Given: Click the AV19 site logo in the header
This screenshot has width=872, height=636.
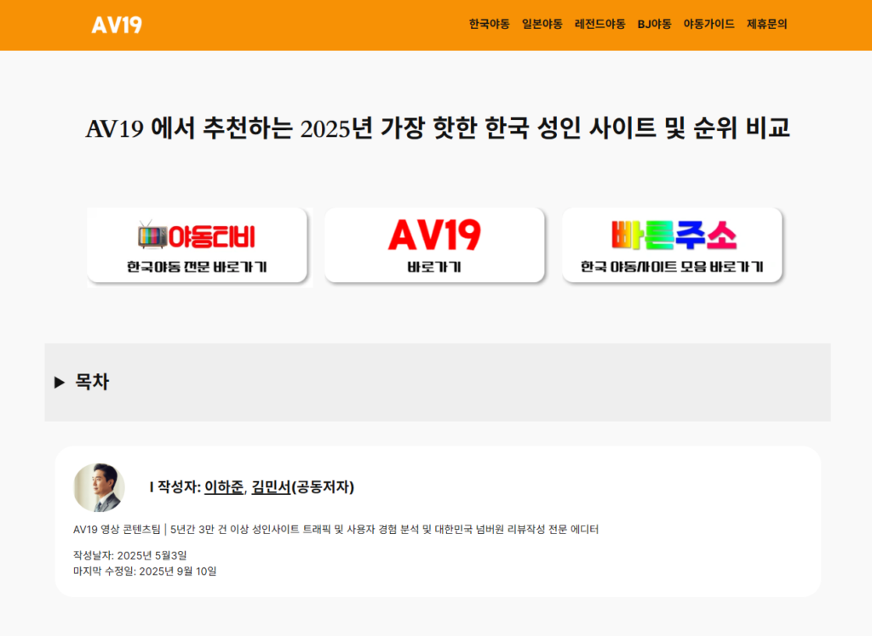Looking at the screenshot, I should pyautogui.click(x=118, y=25).
